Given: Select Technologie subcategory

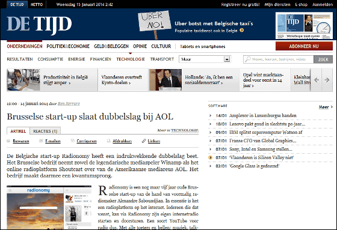Looking at the screenshot, I should (131, 59).
